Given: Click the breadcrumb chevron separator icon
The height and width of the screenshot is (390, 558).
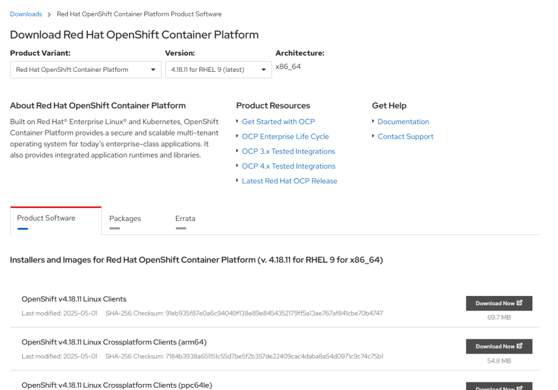Looking at the screenshot, I should 49,14.
